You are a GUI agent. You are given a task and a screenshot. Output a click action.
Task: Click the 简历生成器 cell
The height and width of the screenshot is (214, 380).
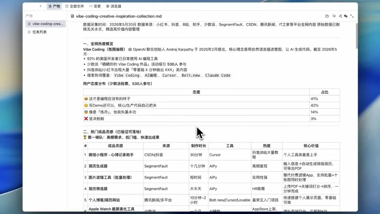[x=115, y=166]
